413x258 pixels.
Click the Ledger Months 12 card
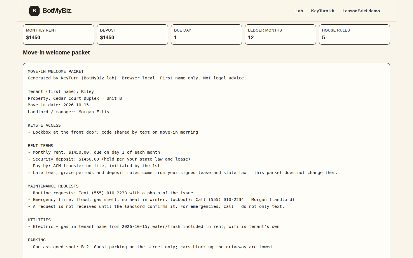click(280, 34)
